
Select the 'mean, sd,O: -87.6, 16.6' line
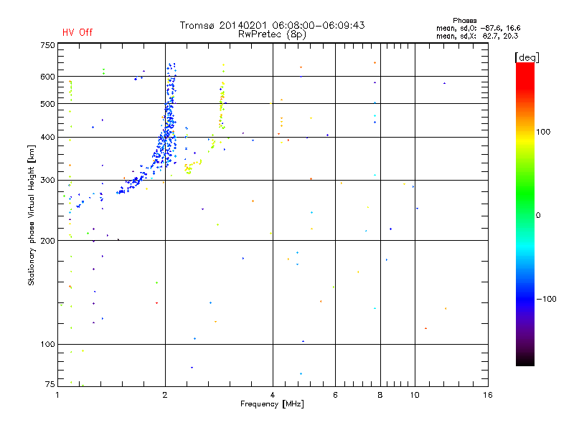coord(478,28)
